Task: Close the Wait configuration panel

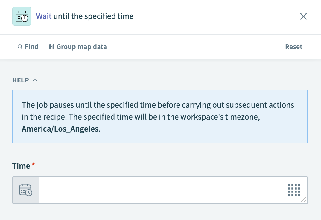Action: tap(303, 16)
